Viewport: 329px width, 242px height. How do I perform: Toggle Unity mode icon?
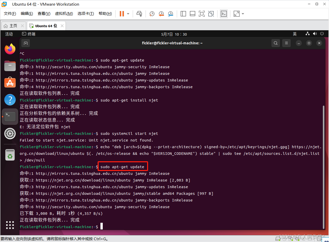tap(211, 14)
